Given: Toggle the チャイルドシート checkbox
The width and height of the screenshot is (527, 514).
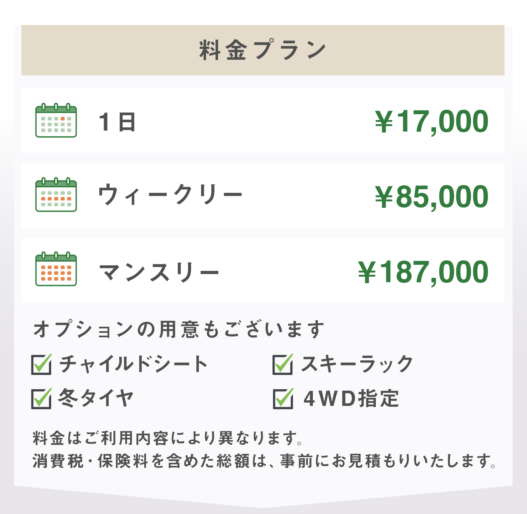Looking at the screenshot, I should click(41, 365).
